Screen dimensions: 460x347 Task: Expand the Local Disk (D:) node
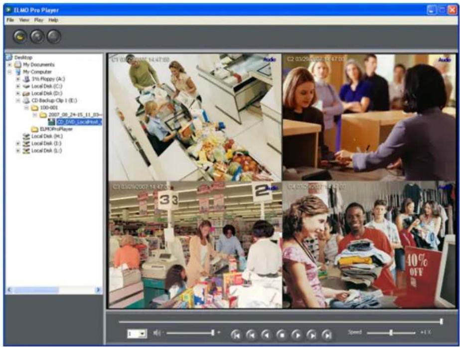18,93
